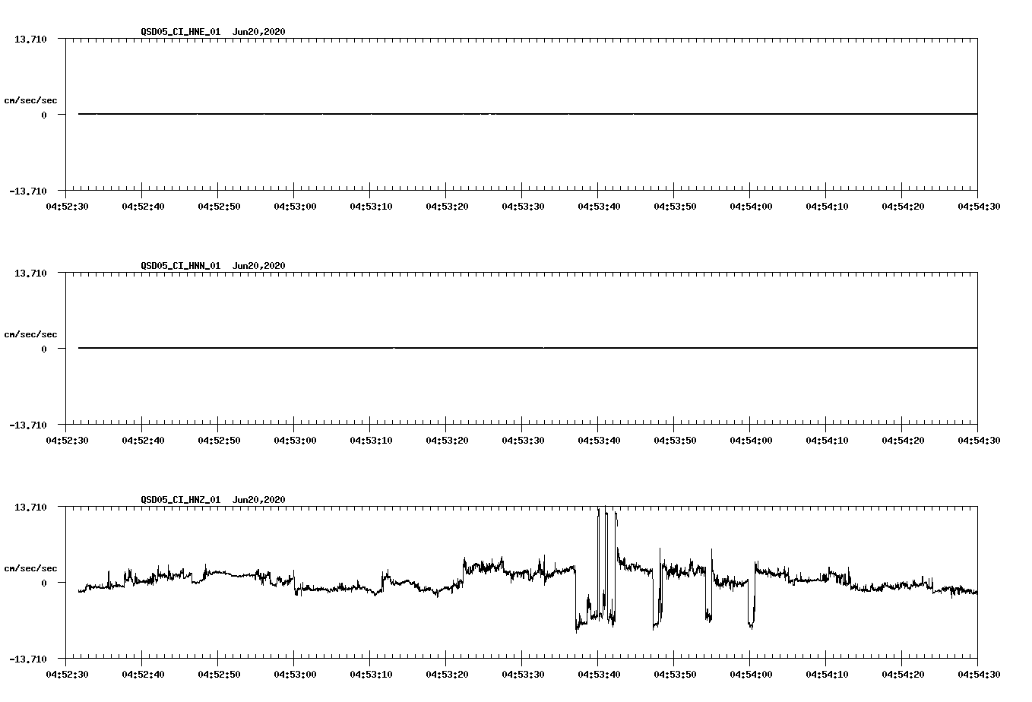Click the 04:54:00 time label under HNN plot

coord(751,441)
